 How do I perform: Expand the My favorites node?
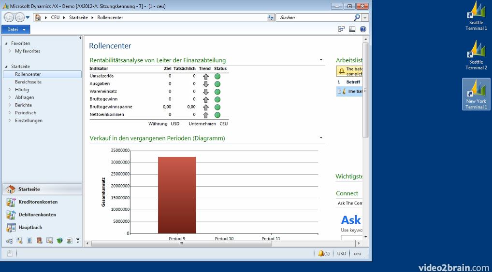(x=10, y=51)
